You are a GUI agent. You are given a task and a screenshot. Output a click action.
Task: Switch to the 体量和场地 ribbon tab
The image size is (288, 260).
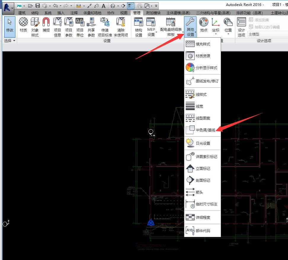click(92, 13)
